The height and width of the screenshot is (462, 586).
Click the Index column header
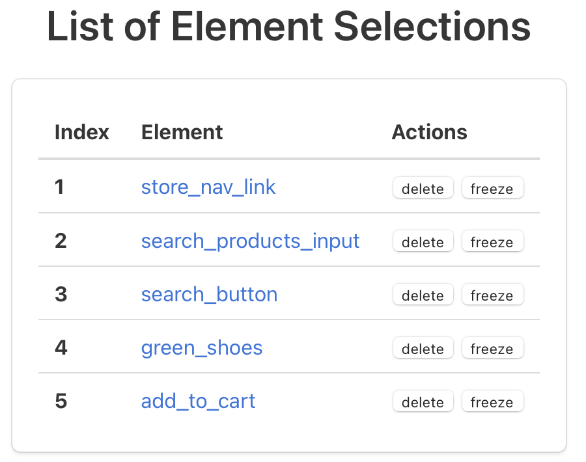(x=81, y=132)
